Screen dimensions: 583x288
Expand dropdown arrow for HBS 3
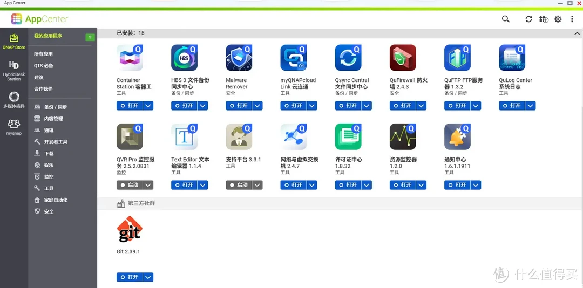[202, 106]
